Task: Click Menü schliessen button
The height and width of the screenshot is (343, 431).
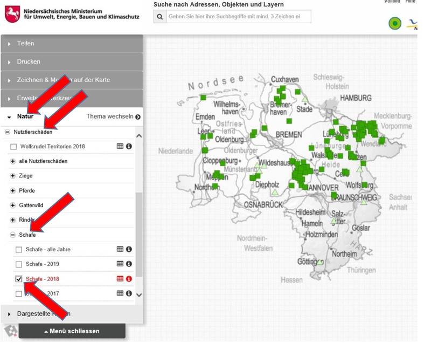Action: coord(72,331)
